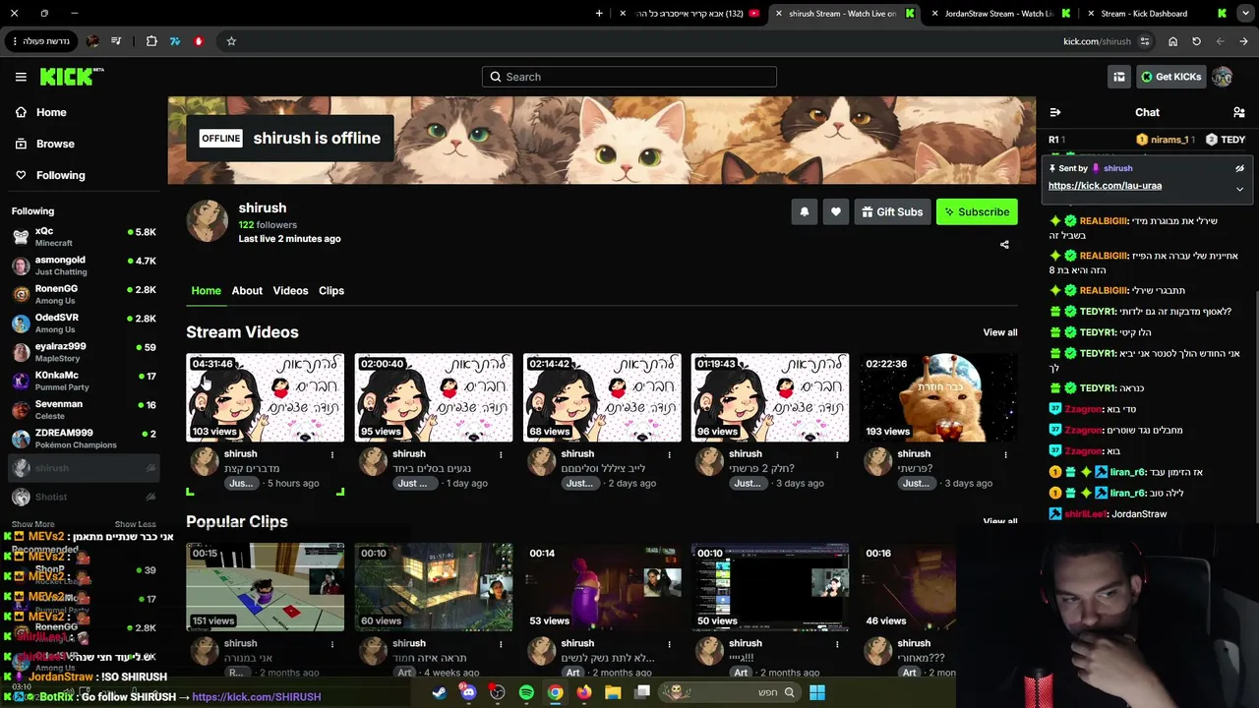
Task: Open the pinned kick.com/lau-uraa link
Action: pyautogui.click(x=1105, y=186)
